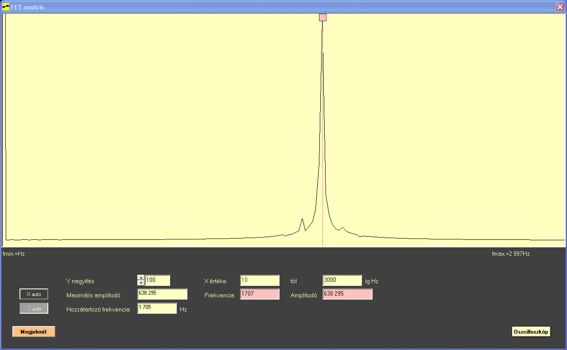Select the pink Amplitudó value field
567x350 pixels.
tap(347, 294)
